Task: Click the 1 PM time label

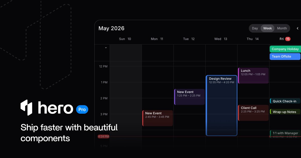Action: 104,82
